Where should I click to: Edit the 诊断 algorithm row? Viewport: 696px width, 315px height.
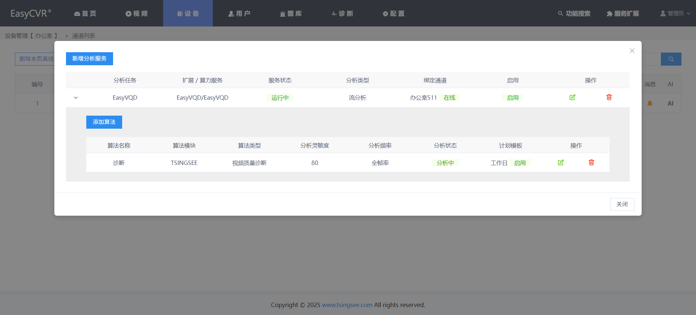561,162
